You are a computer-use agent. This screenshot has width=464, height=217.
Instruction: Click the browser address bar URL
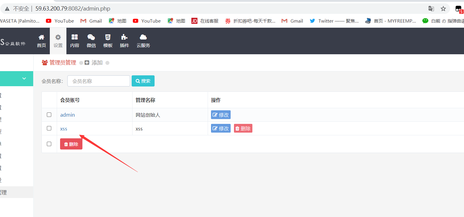(x=73, y=9)
